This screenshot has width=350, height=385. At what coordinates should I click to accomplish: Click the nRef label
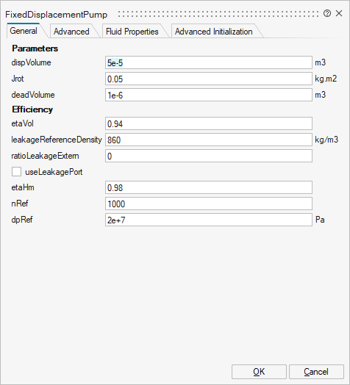20,204
